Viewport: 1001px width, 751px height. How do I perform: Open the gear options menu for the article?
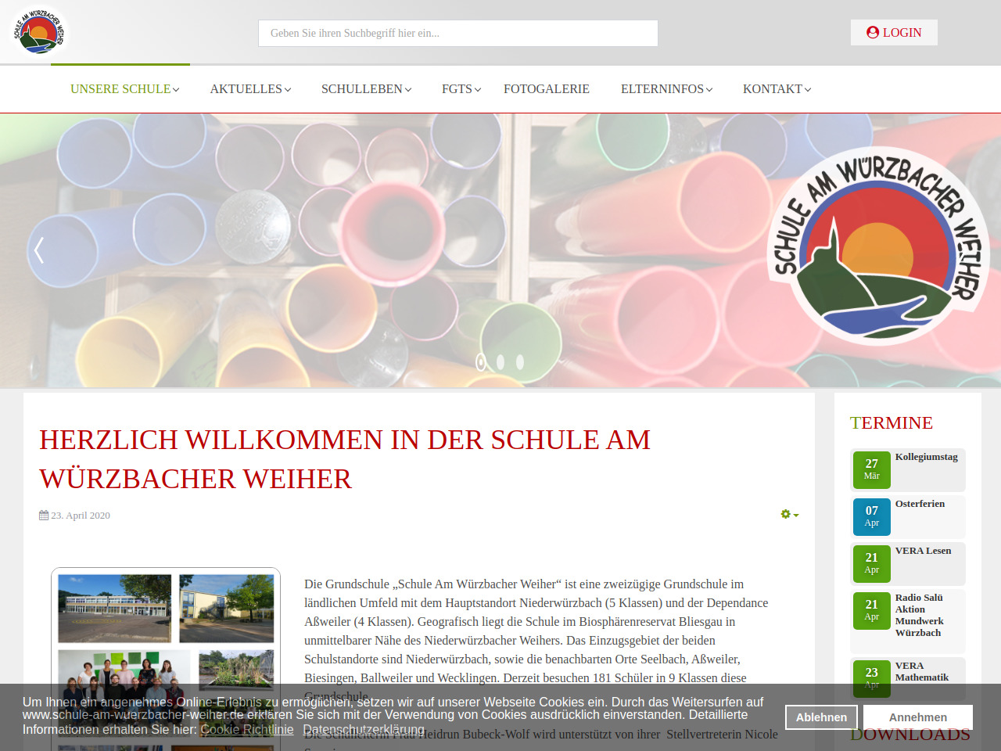tap(789, 515)
